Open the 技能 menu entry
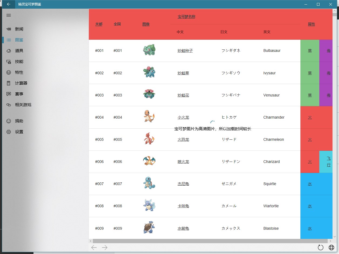 point(45,62)
